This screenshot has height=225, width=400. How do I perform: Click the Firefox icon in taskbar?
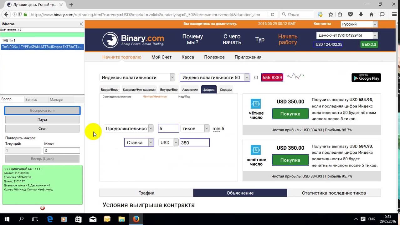(x=136, y=219)
